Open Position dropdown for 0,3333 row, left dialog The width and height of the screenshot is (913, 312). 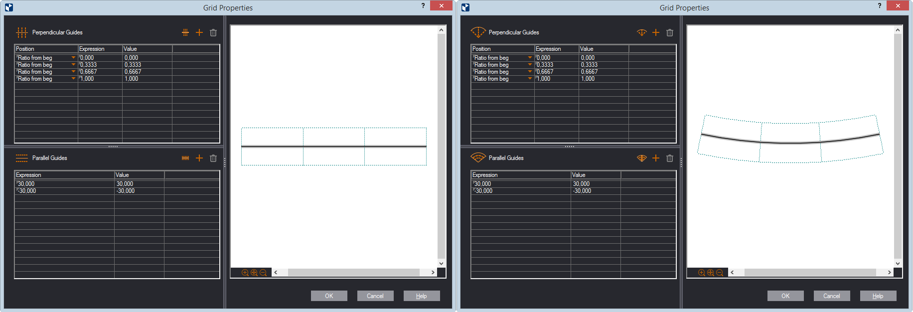tap(73, 65)
